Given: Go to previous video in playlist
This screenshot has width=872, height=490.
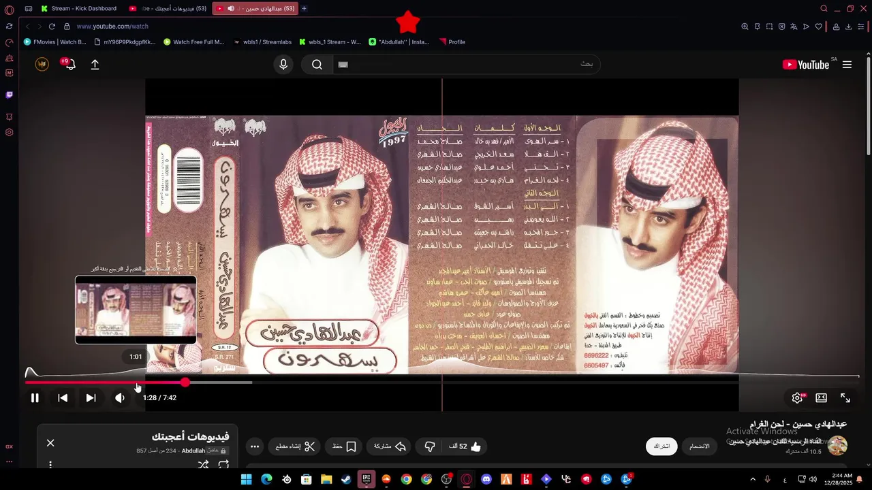Looking at the screenshot, I should tap(63, 398).
